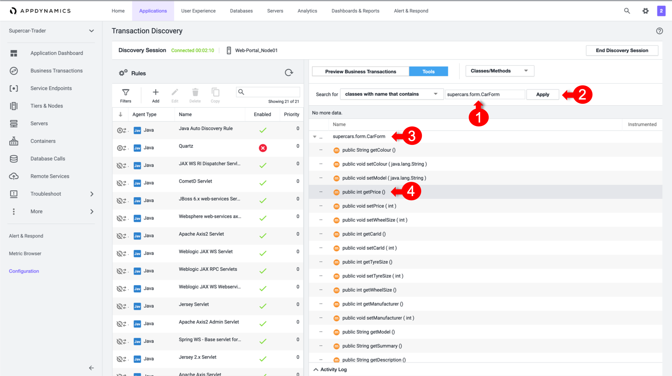
Task: Click the Rules search box
Action: pyautogui.click(x=268, y=92)
